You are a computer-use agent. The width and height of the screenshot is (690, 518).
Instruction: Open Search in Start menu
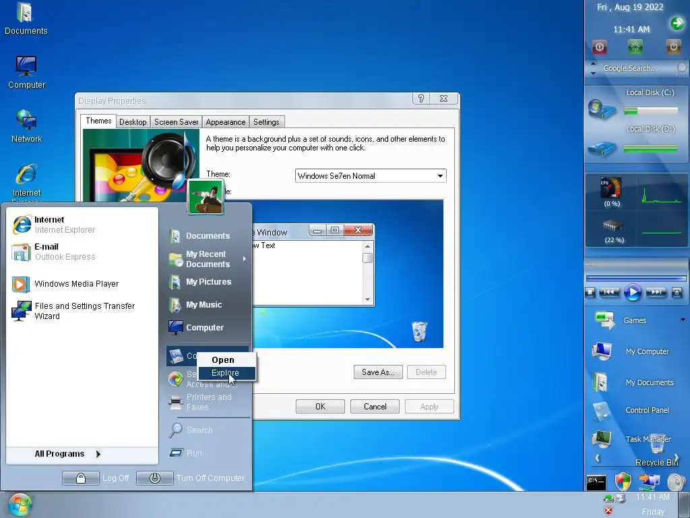(191, 430)
